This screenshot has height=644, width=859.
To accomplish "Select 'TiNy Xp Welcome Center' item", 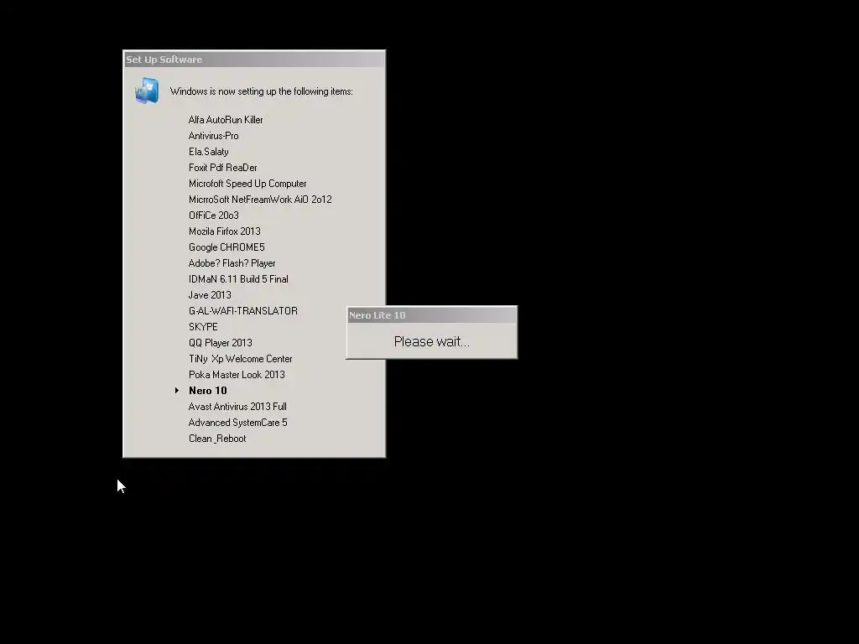I will tap(241, 359).
